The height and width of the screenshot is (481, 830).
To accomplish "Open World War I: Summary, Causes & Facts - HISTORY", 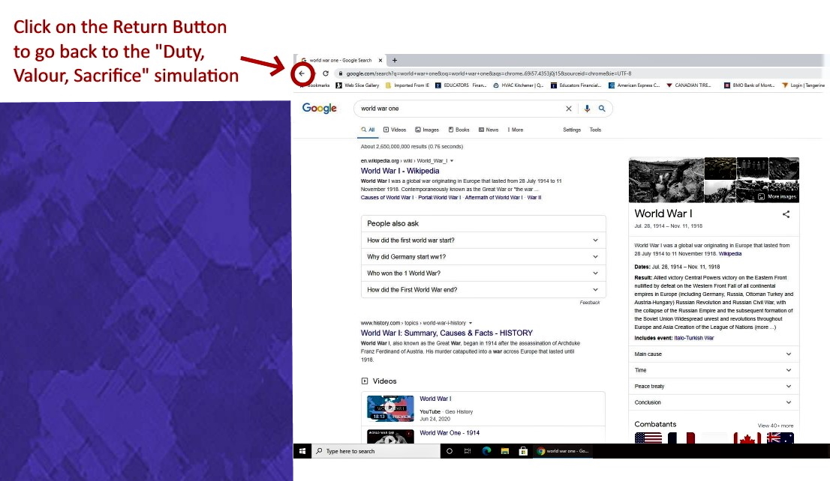I will tap(447, 333).
